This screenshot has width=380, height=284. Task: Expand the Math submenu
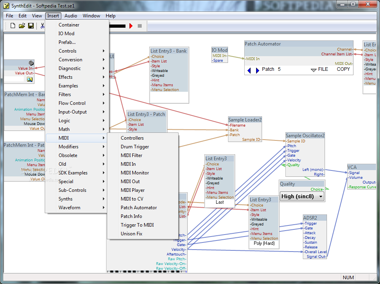(x=77, y=129)
